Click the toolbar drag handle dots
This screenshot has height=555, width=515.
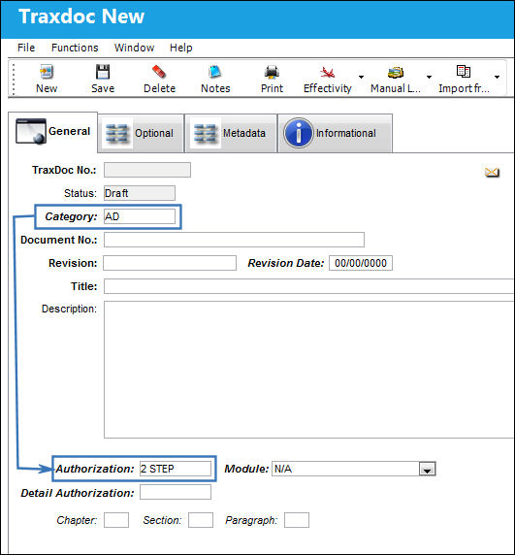click(14, 80)
